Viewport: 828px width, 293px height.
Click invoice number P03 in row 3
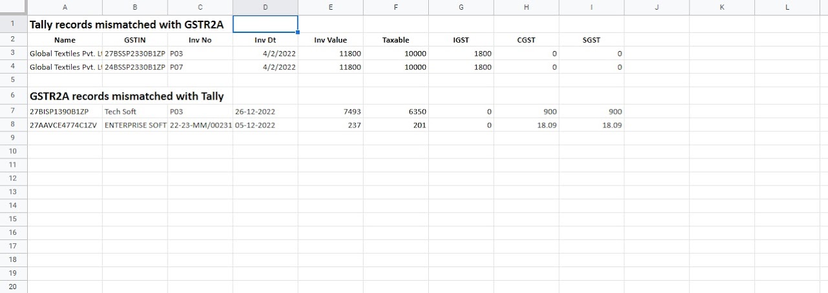click(x=200, y=53)
